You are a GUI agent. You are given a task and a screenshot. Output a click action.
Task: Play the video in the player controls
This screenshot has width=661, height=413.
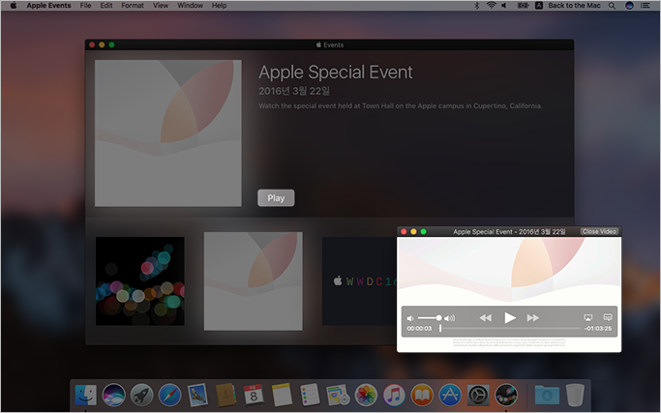pyautogui.click(x=510, y=317)
